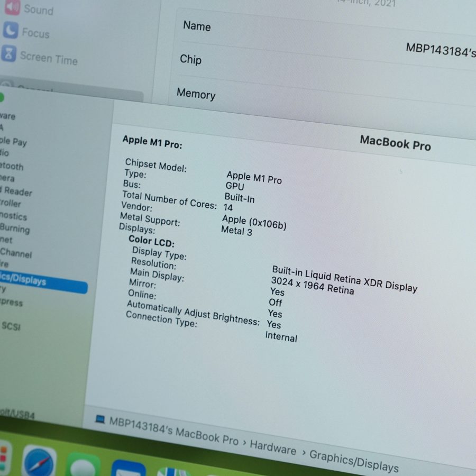The image size is (476, 476).
Task: Select the 'Apple M1 Pro:' bold heading
Action: coord(152,142)
